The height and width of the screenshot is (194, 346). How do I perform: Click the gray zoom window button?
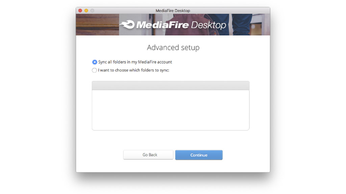tap(92, 10)
